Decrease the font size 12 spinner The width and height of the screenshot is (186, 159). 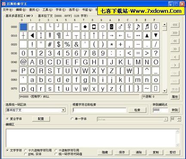(x=179, y=120)
